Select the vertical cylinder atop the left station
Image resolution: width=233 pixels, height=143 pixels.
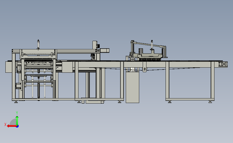click(38, 44)
